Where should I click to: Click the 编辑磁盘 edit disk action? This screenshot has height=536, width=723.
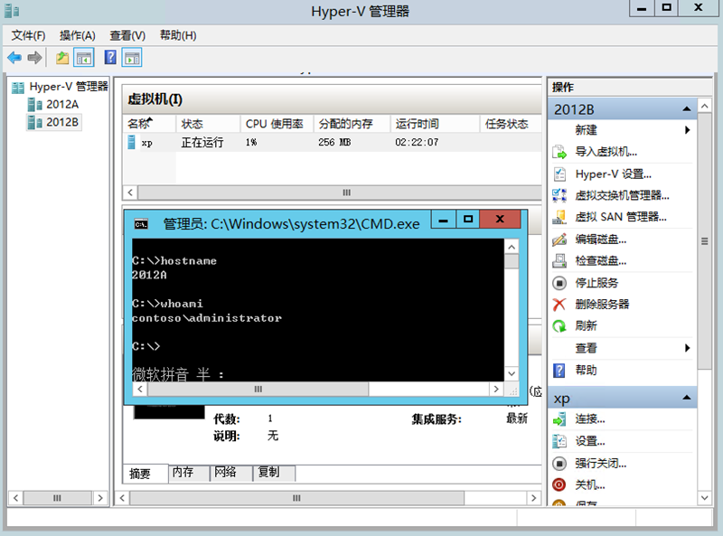click(600, 239)
